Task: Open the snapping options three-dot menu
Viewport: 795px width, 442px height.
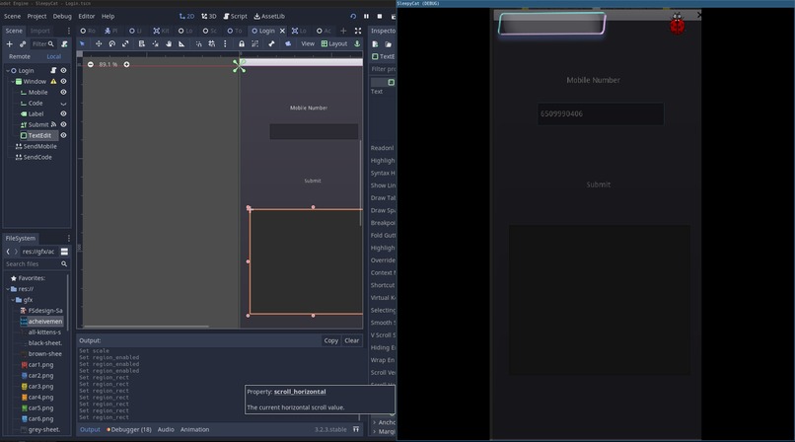Action: point(225,44)
